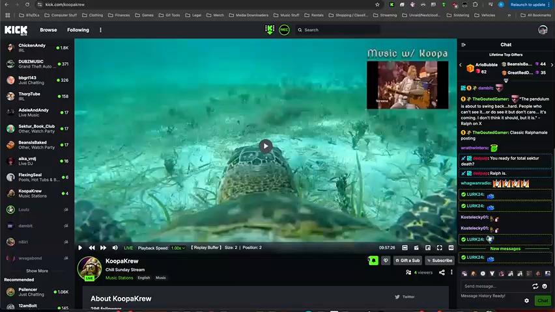The width and height of the screenshot is (555, 312).
Task: Pick the first quick emote above message box
Action: coord(464,274)
